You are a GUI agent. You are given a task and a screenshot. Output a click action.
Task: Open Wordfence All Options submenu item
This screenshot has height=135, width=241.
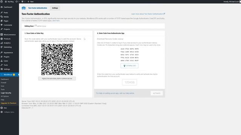[x=5, y=96]
